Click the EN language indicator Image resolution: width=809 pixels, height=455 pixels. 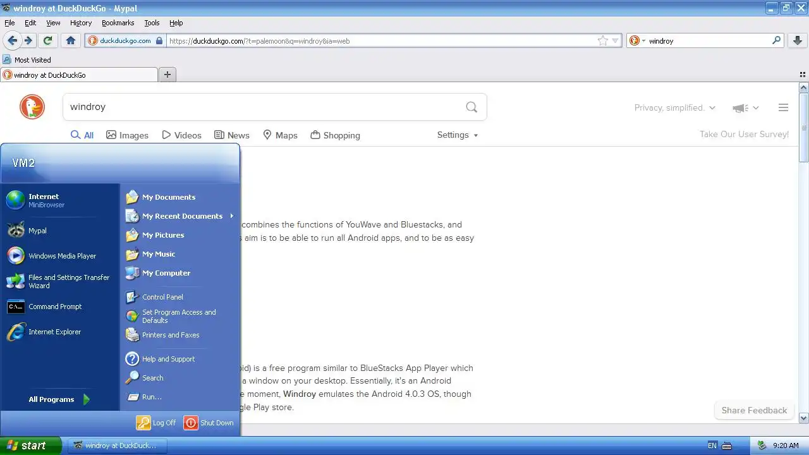click(712, 446)
